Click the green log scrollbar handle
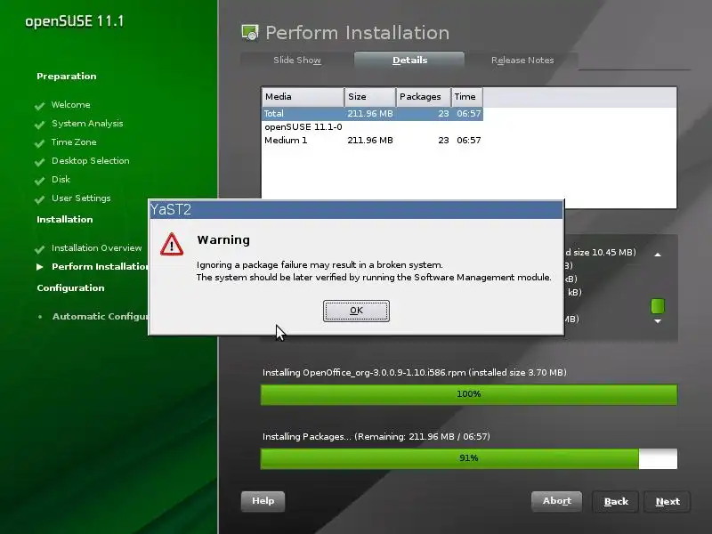 point(658,306)
